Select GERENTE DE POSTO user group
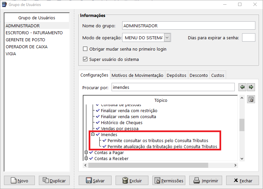 click(25, 40)
